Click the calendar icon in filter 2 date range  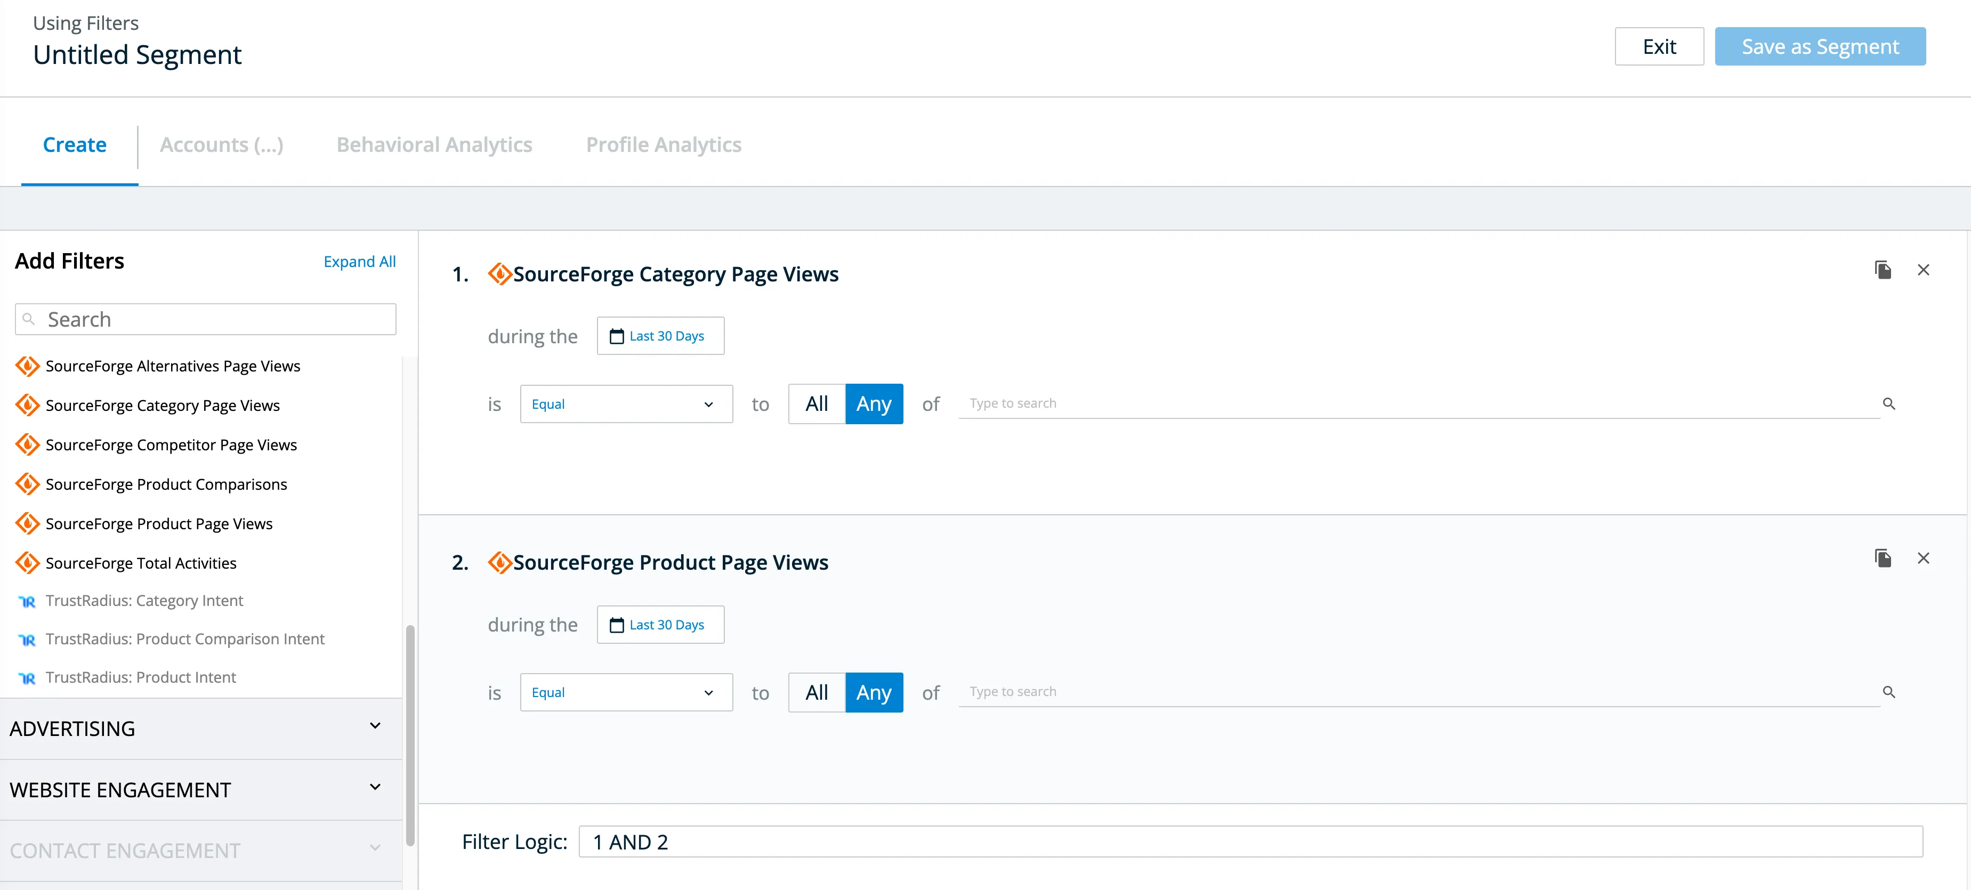tap(617, 625)
